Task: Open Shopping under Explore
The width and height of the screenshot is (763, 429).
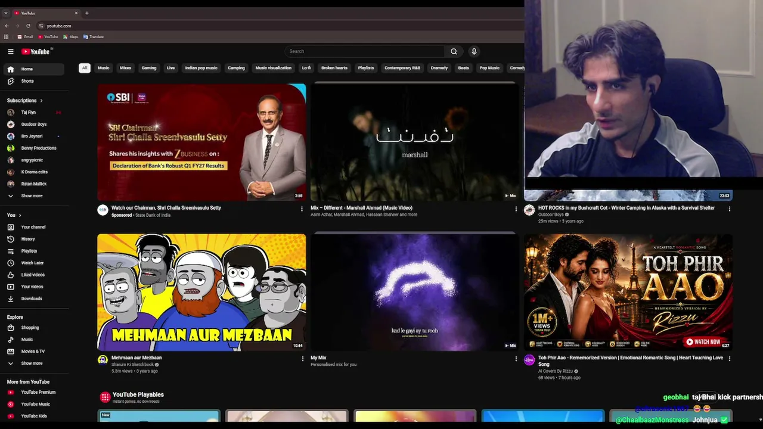Action: pyautogui.click(x=33, y=328)
